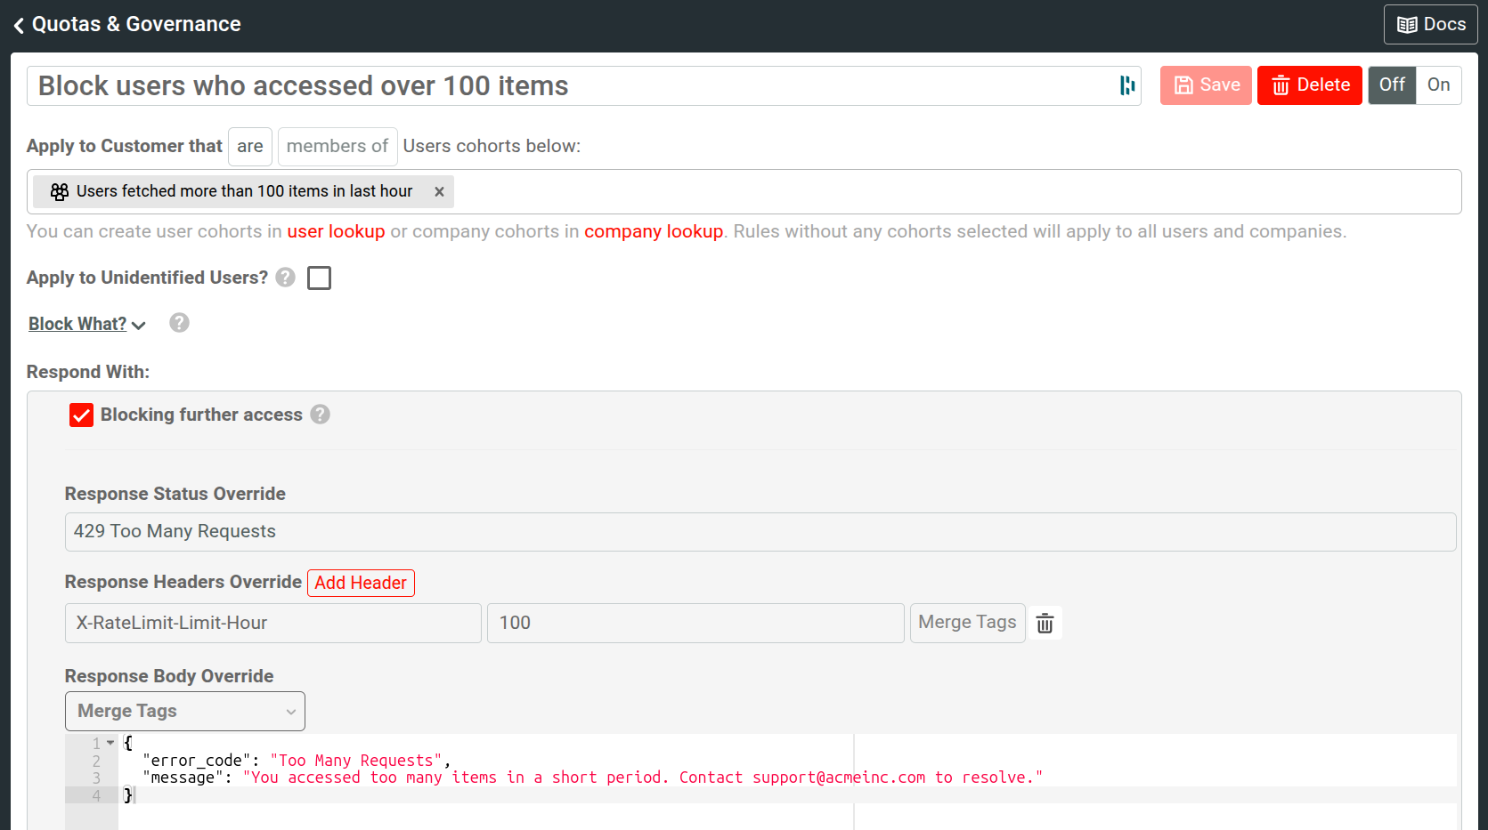Click the "message" line in body editor

tap(592, 778)
